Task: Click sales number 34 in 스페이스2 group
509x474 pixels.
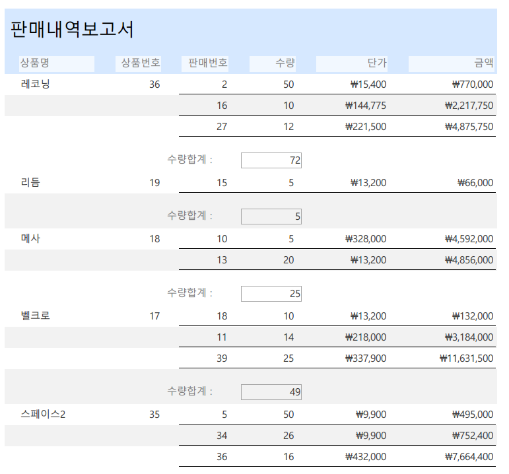Action: coord(222,436)
